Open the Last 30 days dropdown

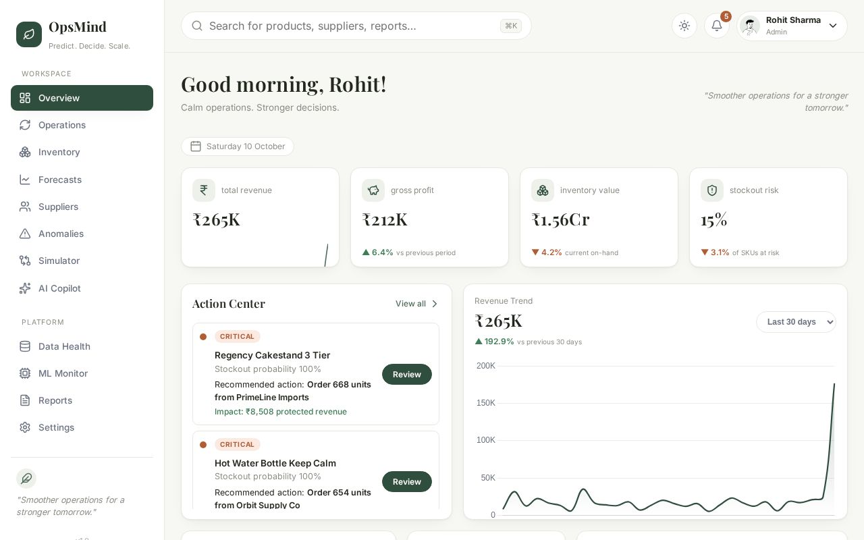796,322
